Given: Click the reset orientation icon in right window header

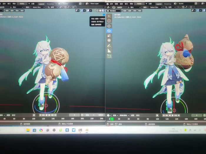Looking at the screenshot, I should tap(114, 7).
